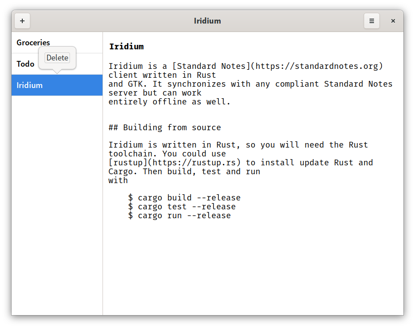This screenshot has width=415, height=328.
Task: Click the bold Iridium heading in editor
Action: point(127,47)
